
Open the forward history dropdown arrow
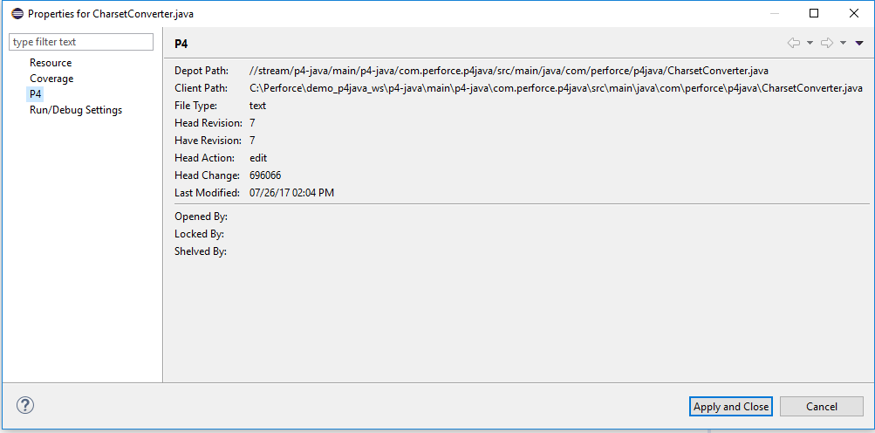click(844, 43)
